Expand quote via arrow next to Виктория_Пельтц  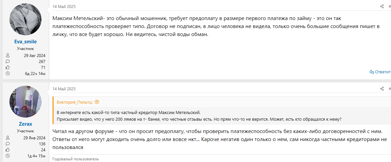pos(97,102)
